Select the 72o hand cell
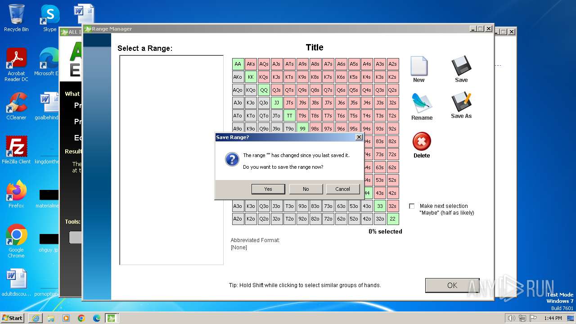 tap(328, 219)
